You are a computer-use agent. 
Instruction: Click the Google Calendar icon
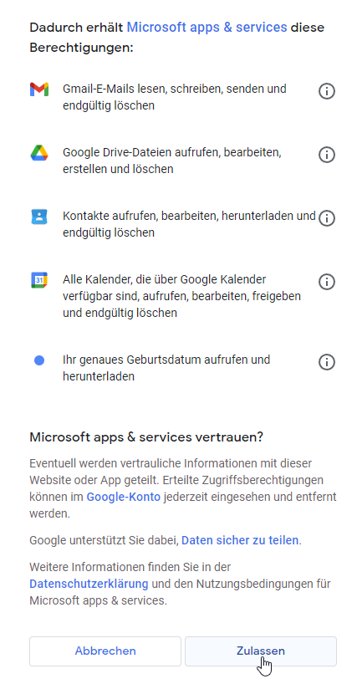(39, 280)
